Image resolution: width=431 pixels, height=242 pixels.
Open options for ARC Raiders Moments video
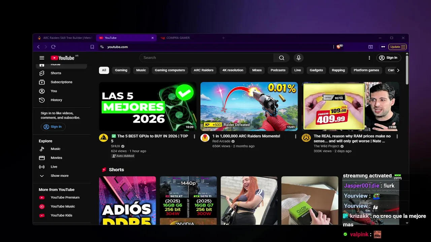pos(296,136)
